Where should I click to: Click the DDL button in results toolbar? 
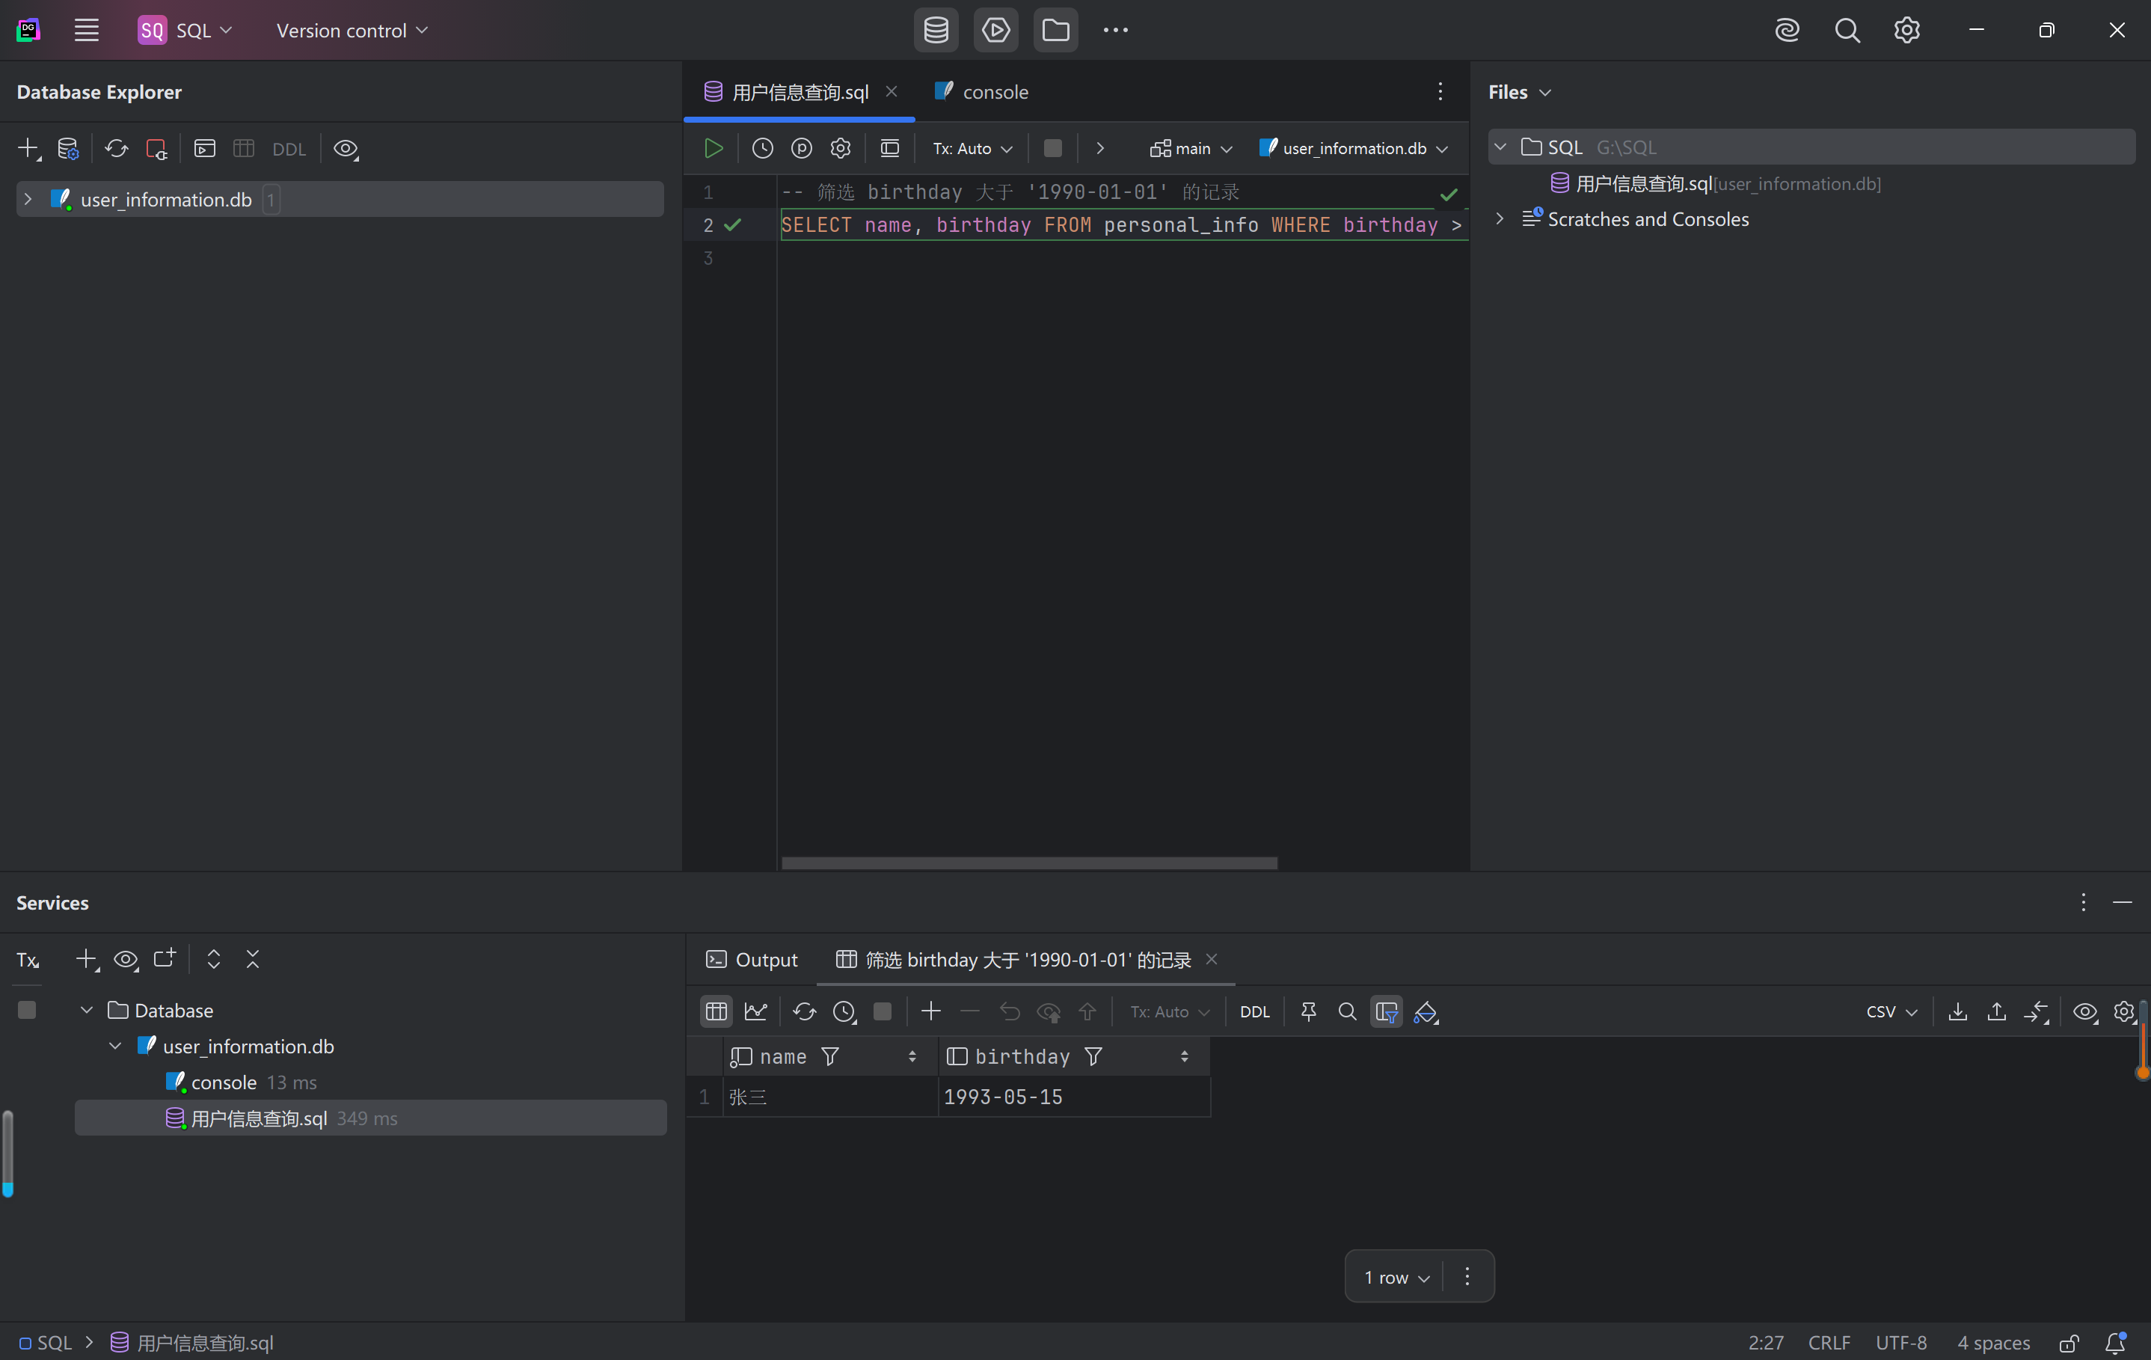tap(1254, 1011)
